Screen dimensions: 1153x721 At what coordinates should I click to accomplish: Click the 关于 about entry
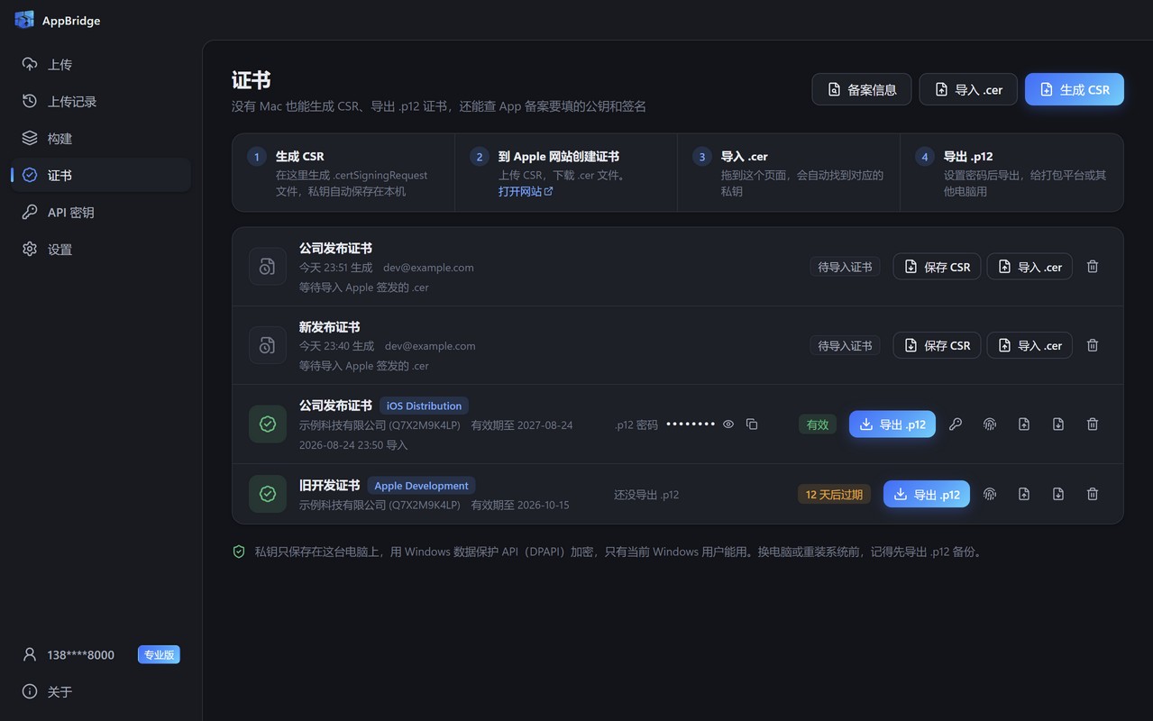tap(101, 692)
